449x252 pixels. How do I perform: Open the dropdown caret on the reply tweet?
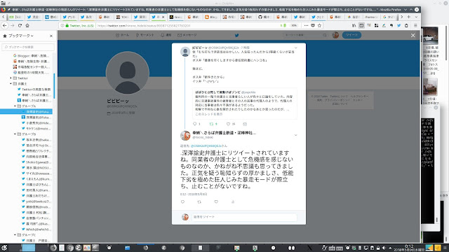click(x=296, y=135)
